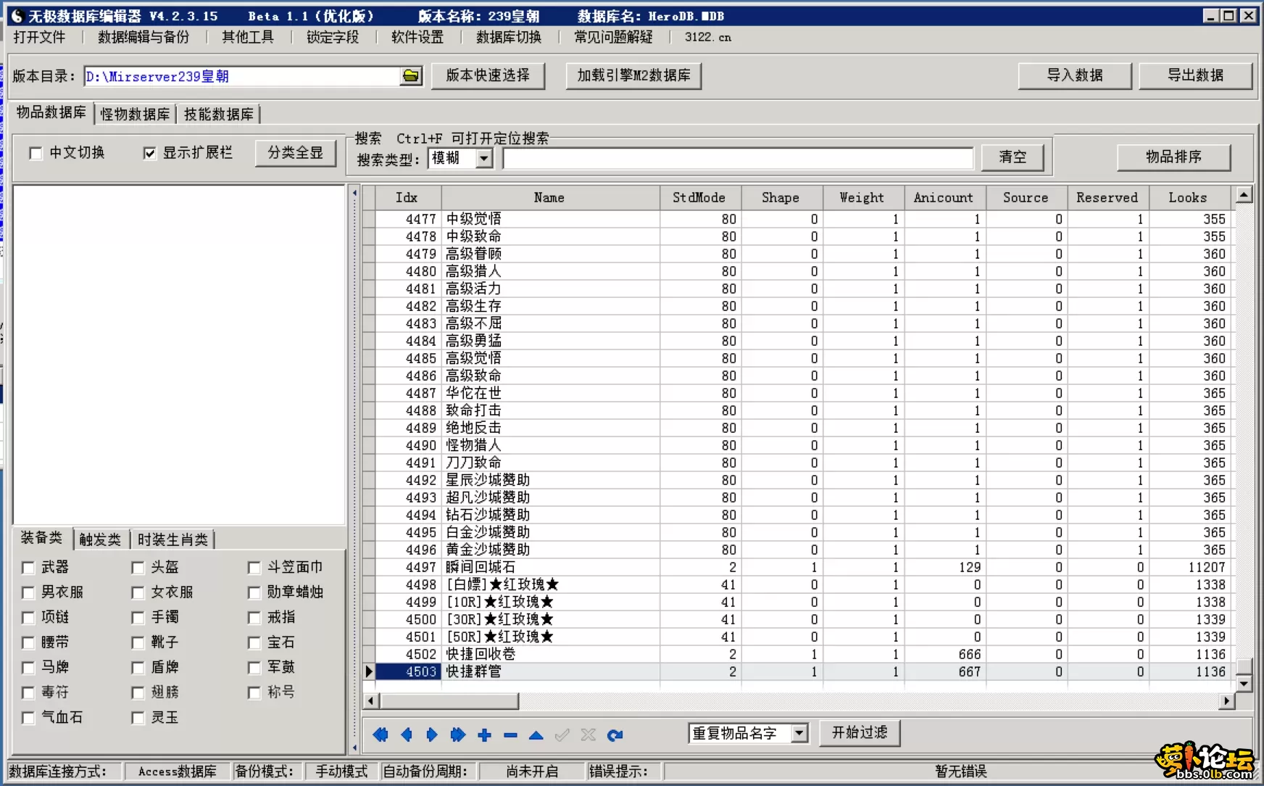Jump to last record in navigator
The width and height of the screenshot is (1264, 786).
[x=457, y=735]
